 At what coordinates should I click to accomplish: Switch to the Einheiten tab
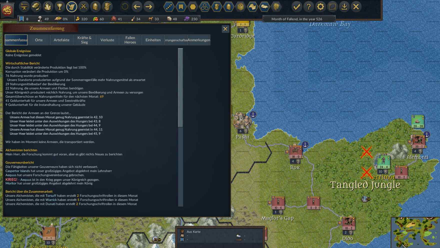[x=153, y=40]
